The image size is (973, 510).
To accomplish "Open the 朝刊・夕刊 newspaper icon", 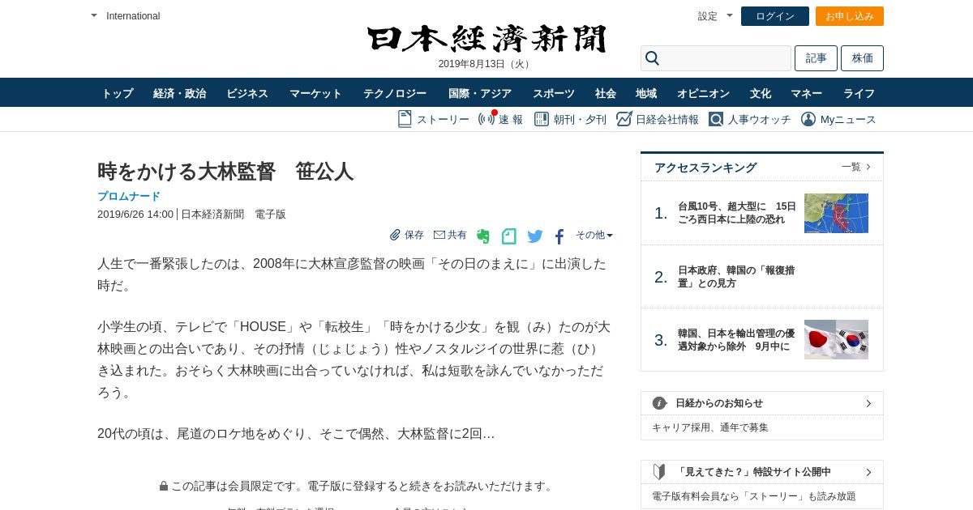I will (x=542, y=119).
